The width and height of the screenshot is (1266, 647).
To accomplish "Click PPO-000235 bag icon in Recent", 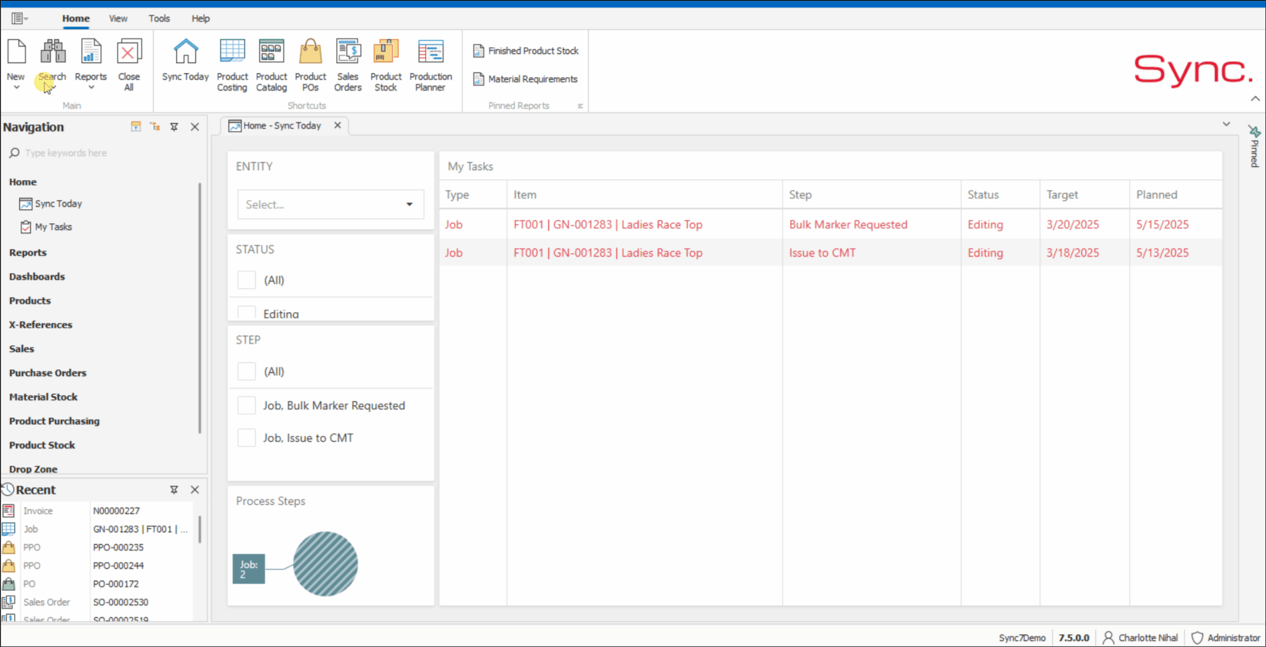I will (x=9, y=547).
